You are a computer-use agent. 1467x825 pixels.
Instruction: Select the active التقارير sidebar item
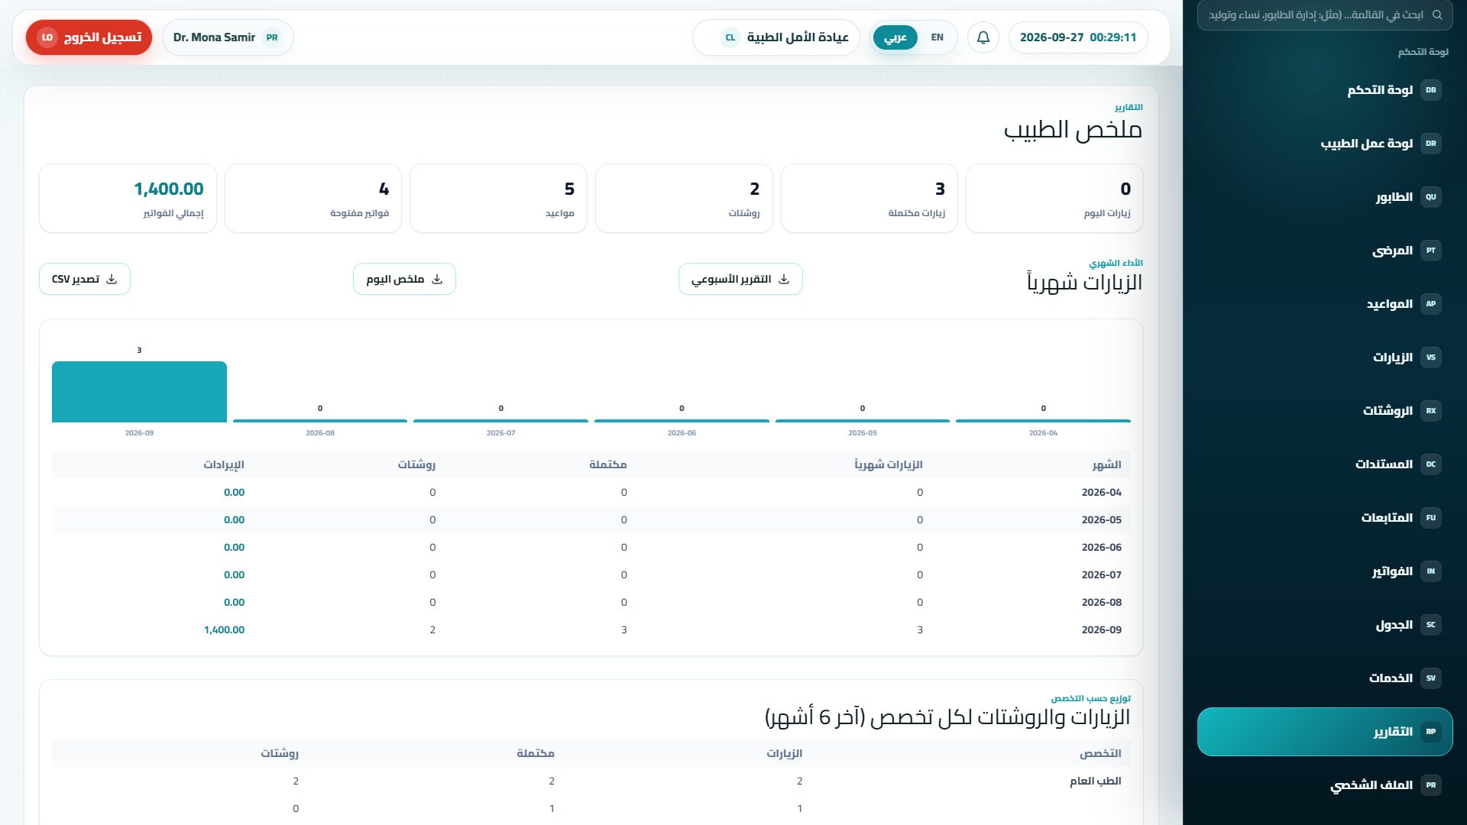(x=1325, y=732)
